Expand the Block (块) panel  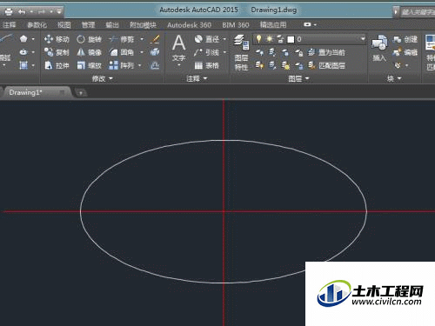coord(394,78)
